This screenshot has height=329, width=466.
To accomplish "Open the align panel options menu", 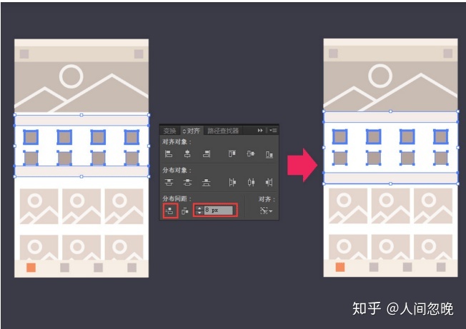I will (x=273, y=130).
